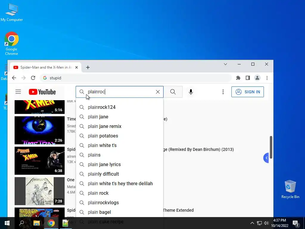Reload the page in Chrome
305x229 pixels.
click(33, 78)
